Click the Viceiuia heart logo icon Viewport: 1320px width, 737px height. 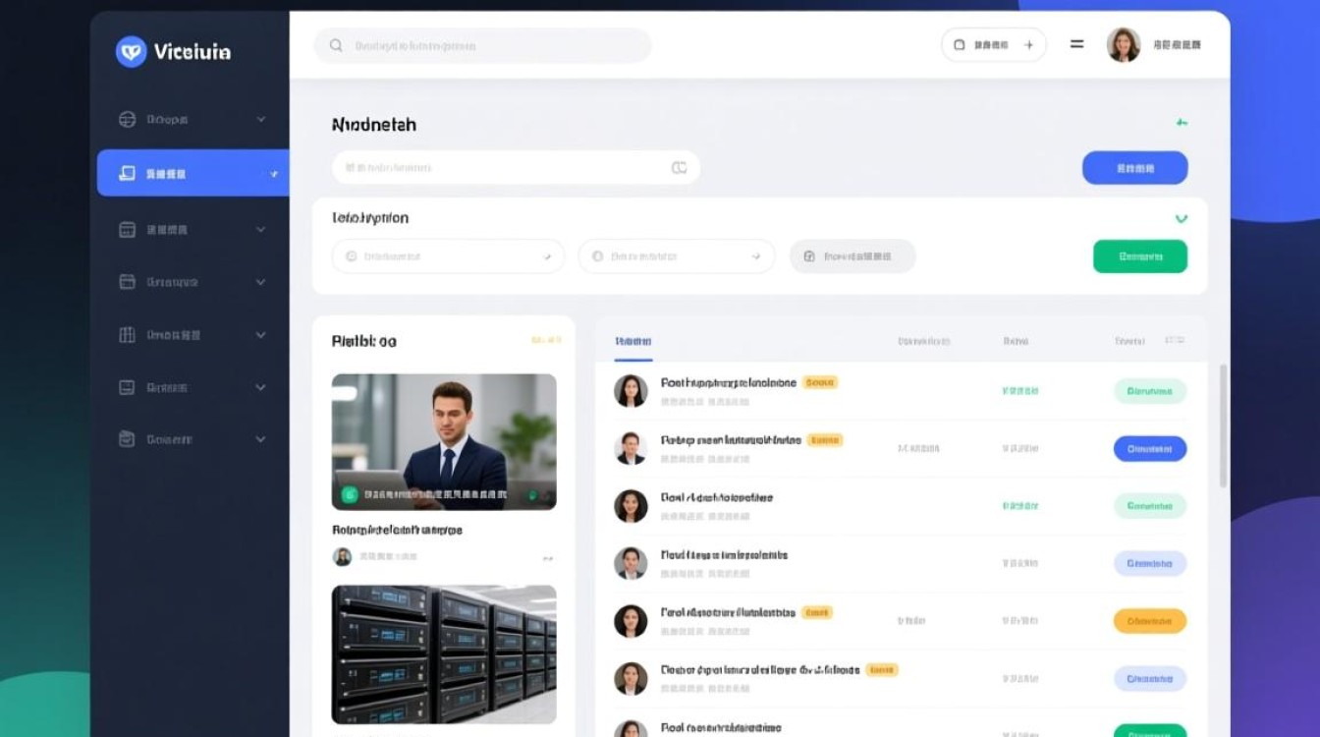(x=131, y=51)
